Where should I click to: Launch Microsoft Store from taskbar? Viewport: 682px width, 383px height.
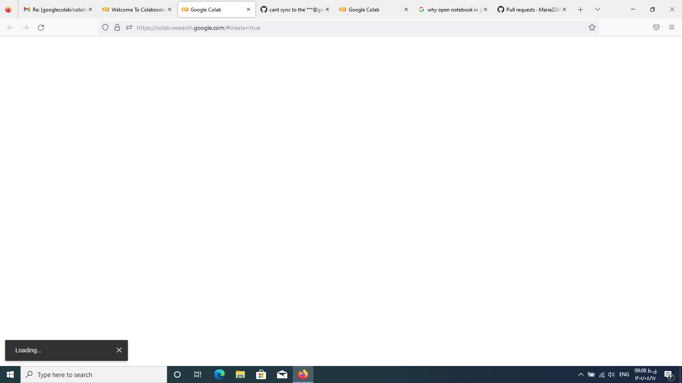click(x=261, y=374)
